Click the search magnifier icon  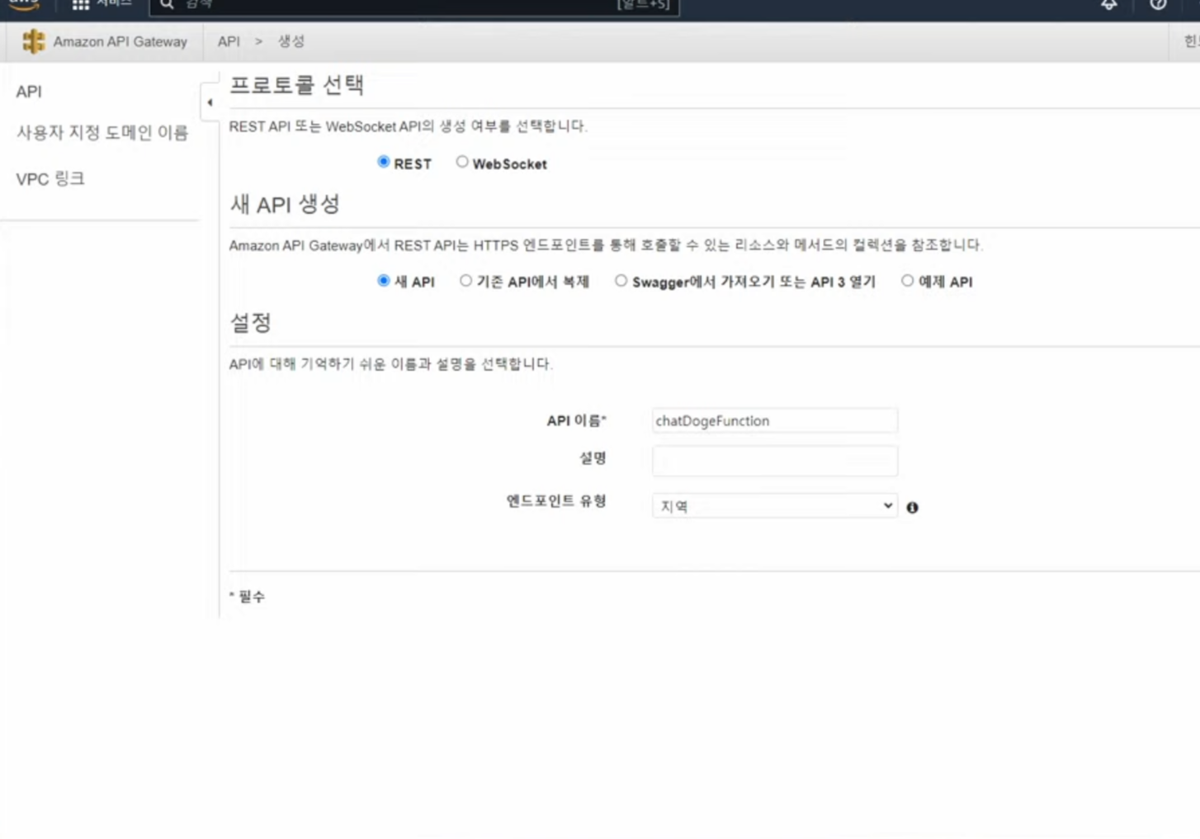click(167, 5)
